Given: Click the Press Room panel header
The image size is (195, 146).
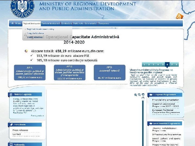Looking at the screenshot, I should click(25, 125).
